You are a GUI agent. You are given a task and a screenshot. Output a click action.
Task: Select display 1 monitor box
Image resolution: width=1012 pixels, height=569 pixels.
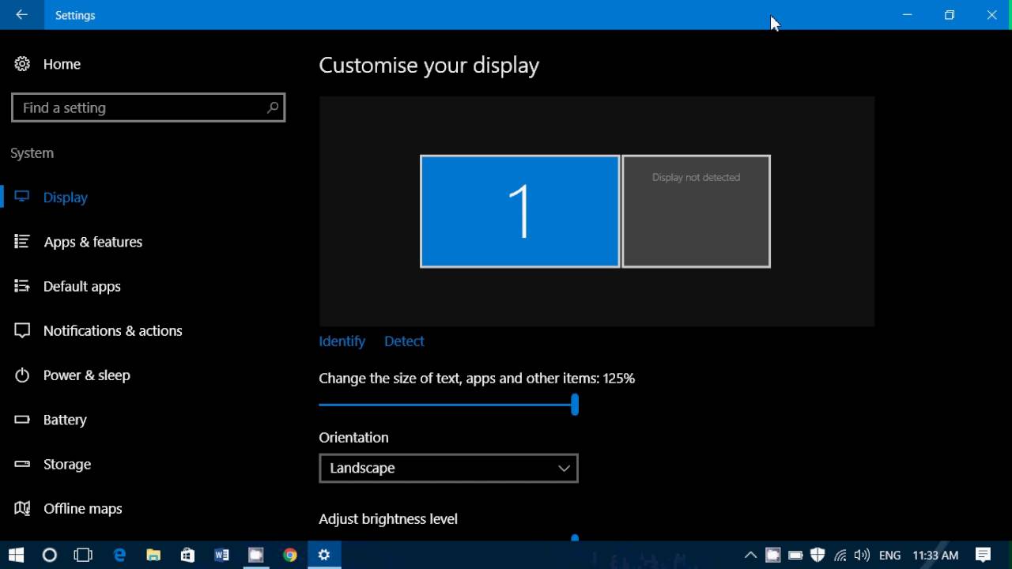pos(519,211)
